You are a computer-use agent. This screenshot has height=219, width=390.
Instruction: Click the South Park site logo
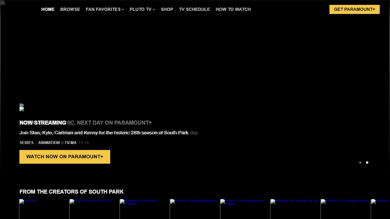click(3, 3)
